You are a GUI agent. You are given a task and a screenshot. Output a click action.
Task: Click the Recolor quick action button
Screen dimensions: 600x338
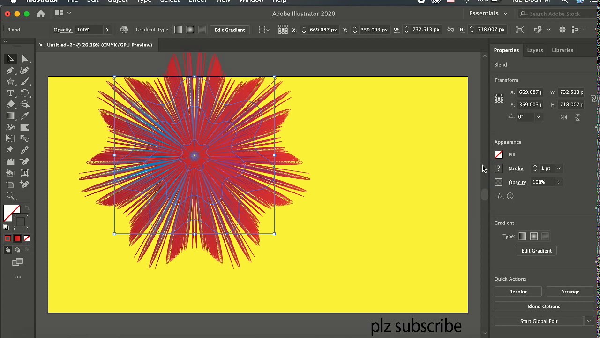(x=518, y=292)
